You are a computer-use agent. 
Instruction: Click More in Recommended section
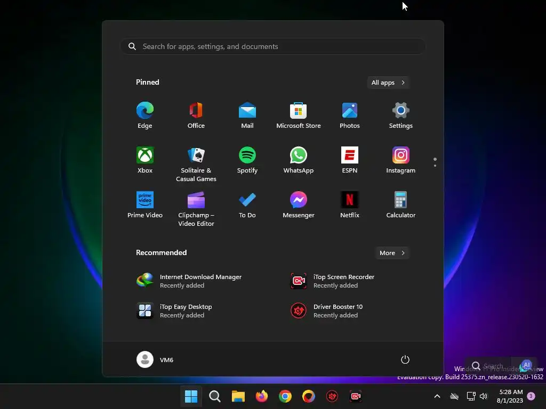point(392,253)
